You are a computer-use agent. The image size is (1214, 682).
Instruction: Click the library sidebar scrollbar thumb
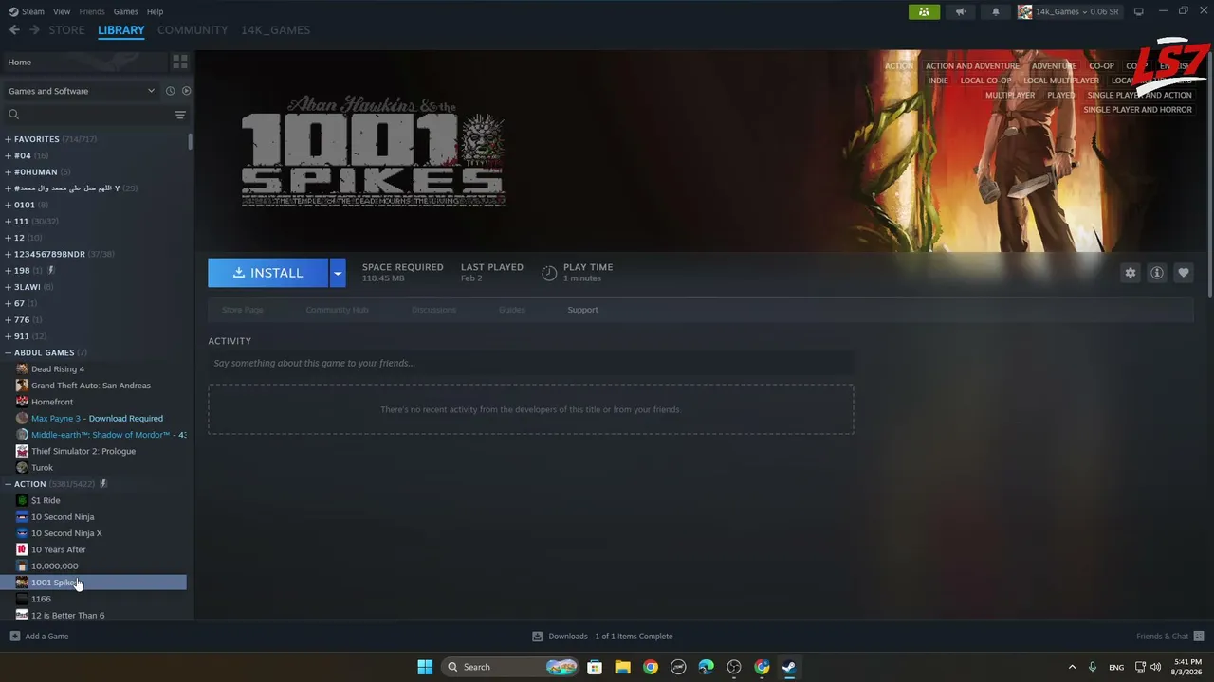click(x=191, y=141)
